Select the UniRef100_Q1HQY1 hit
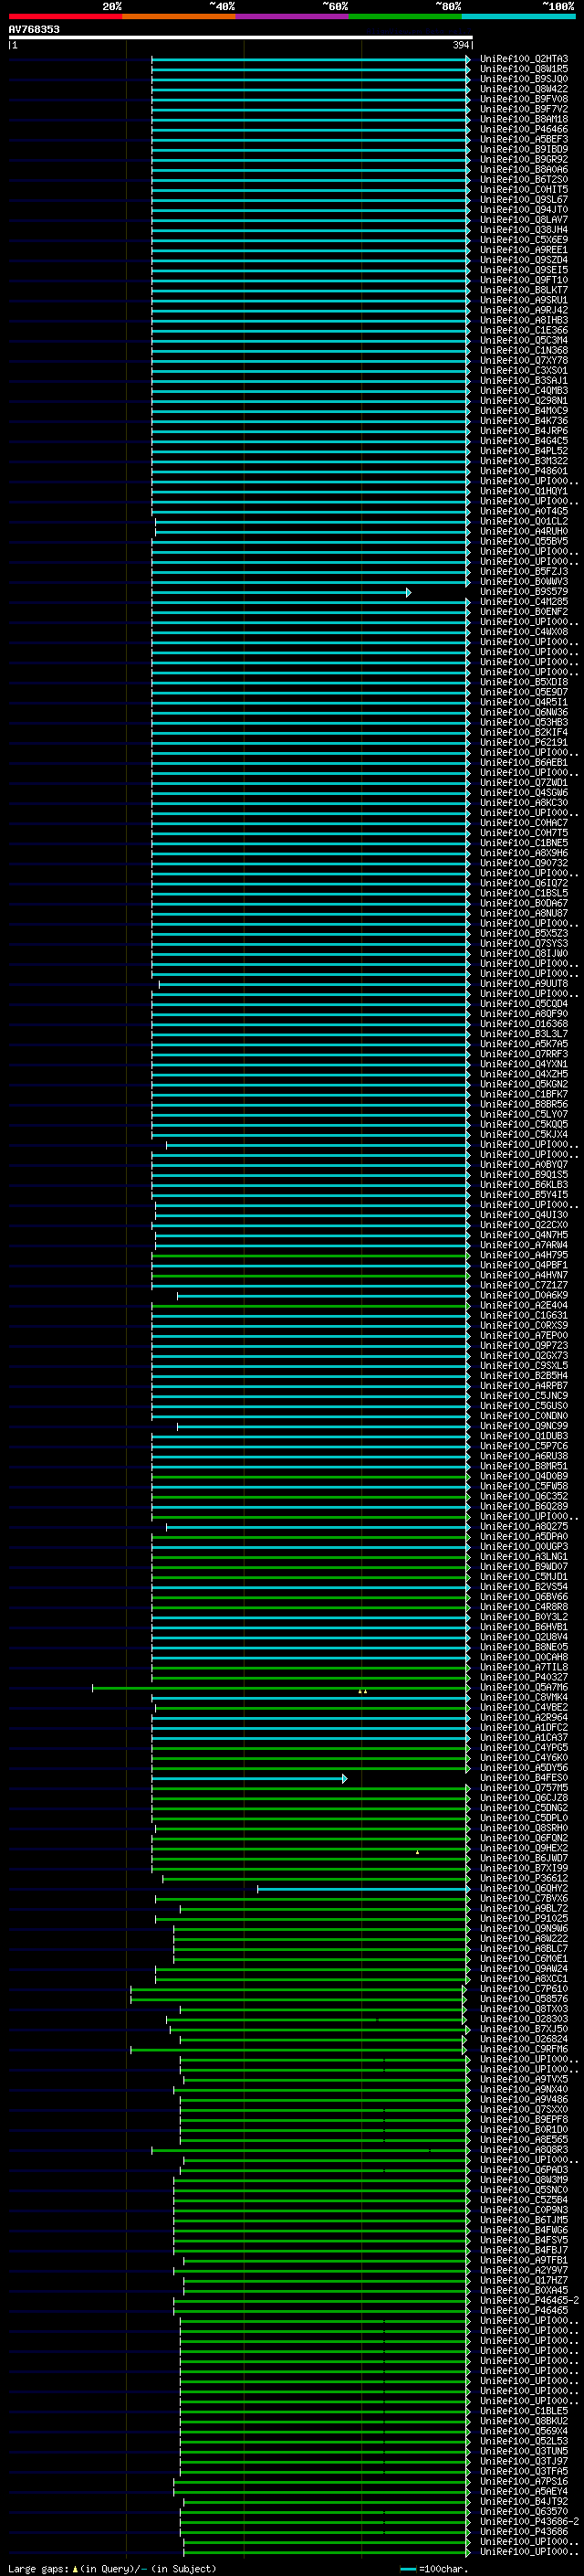The height and width of the screenshot is (2576, 584). 524,491
